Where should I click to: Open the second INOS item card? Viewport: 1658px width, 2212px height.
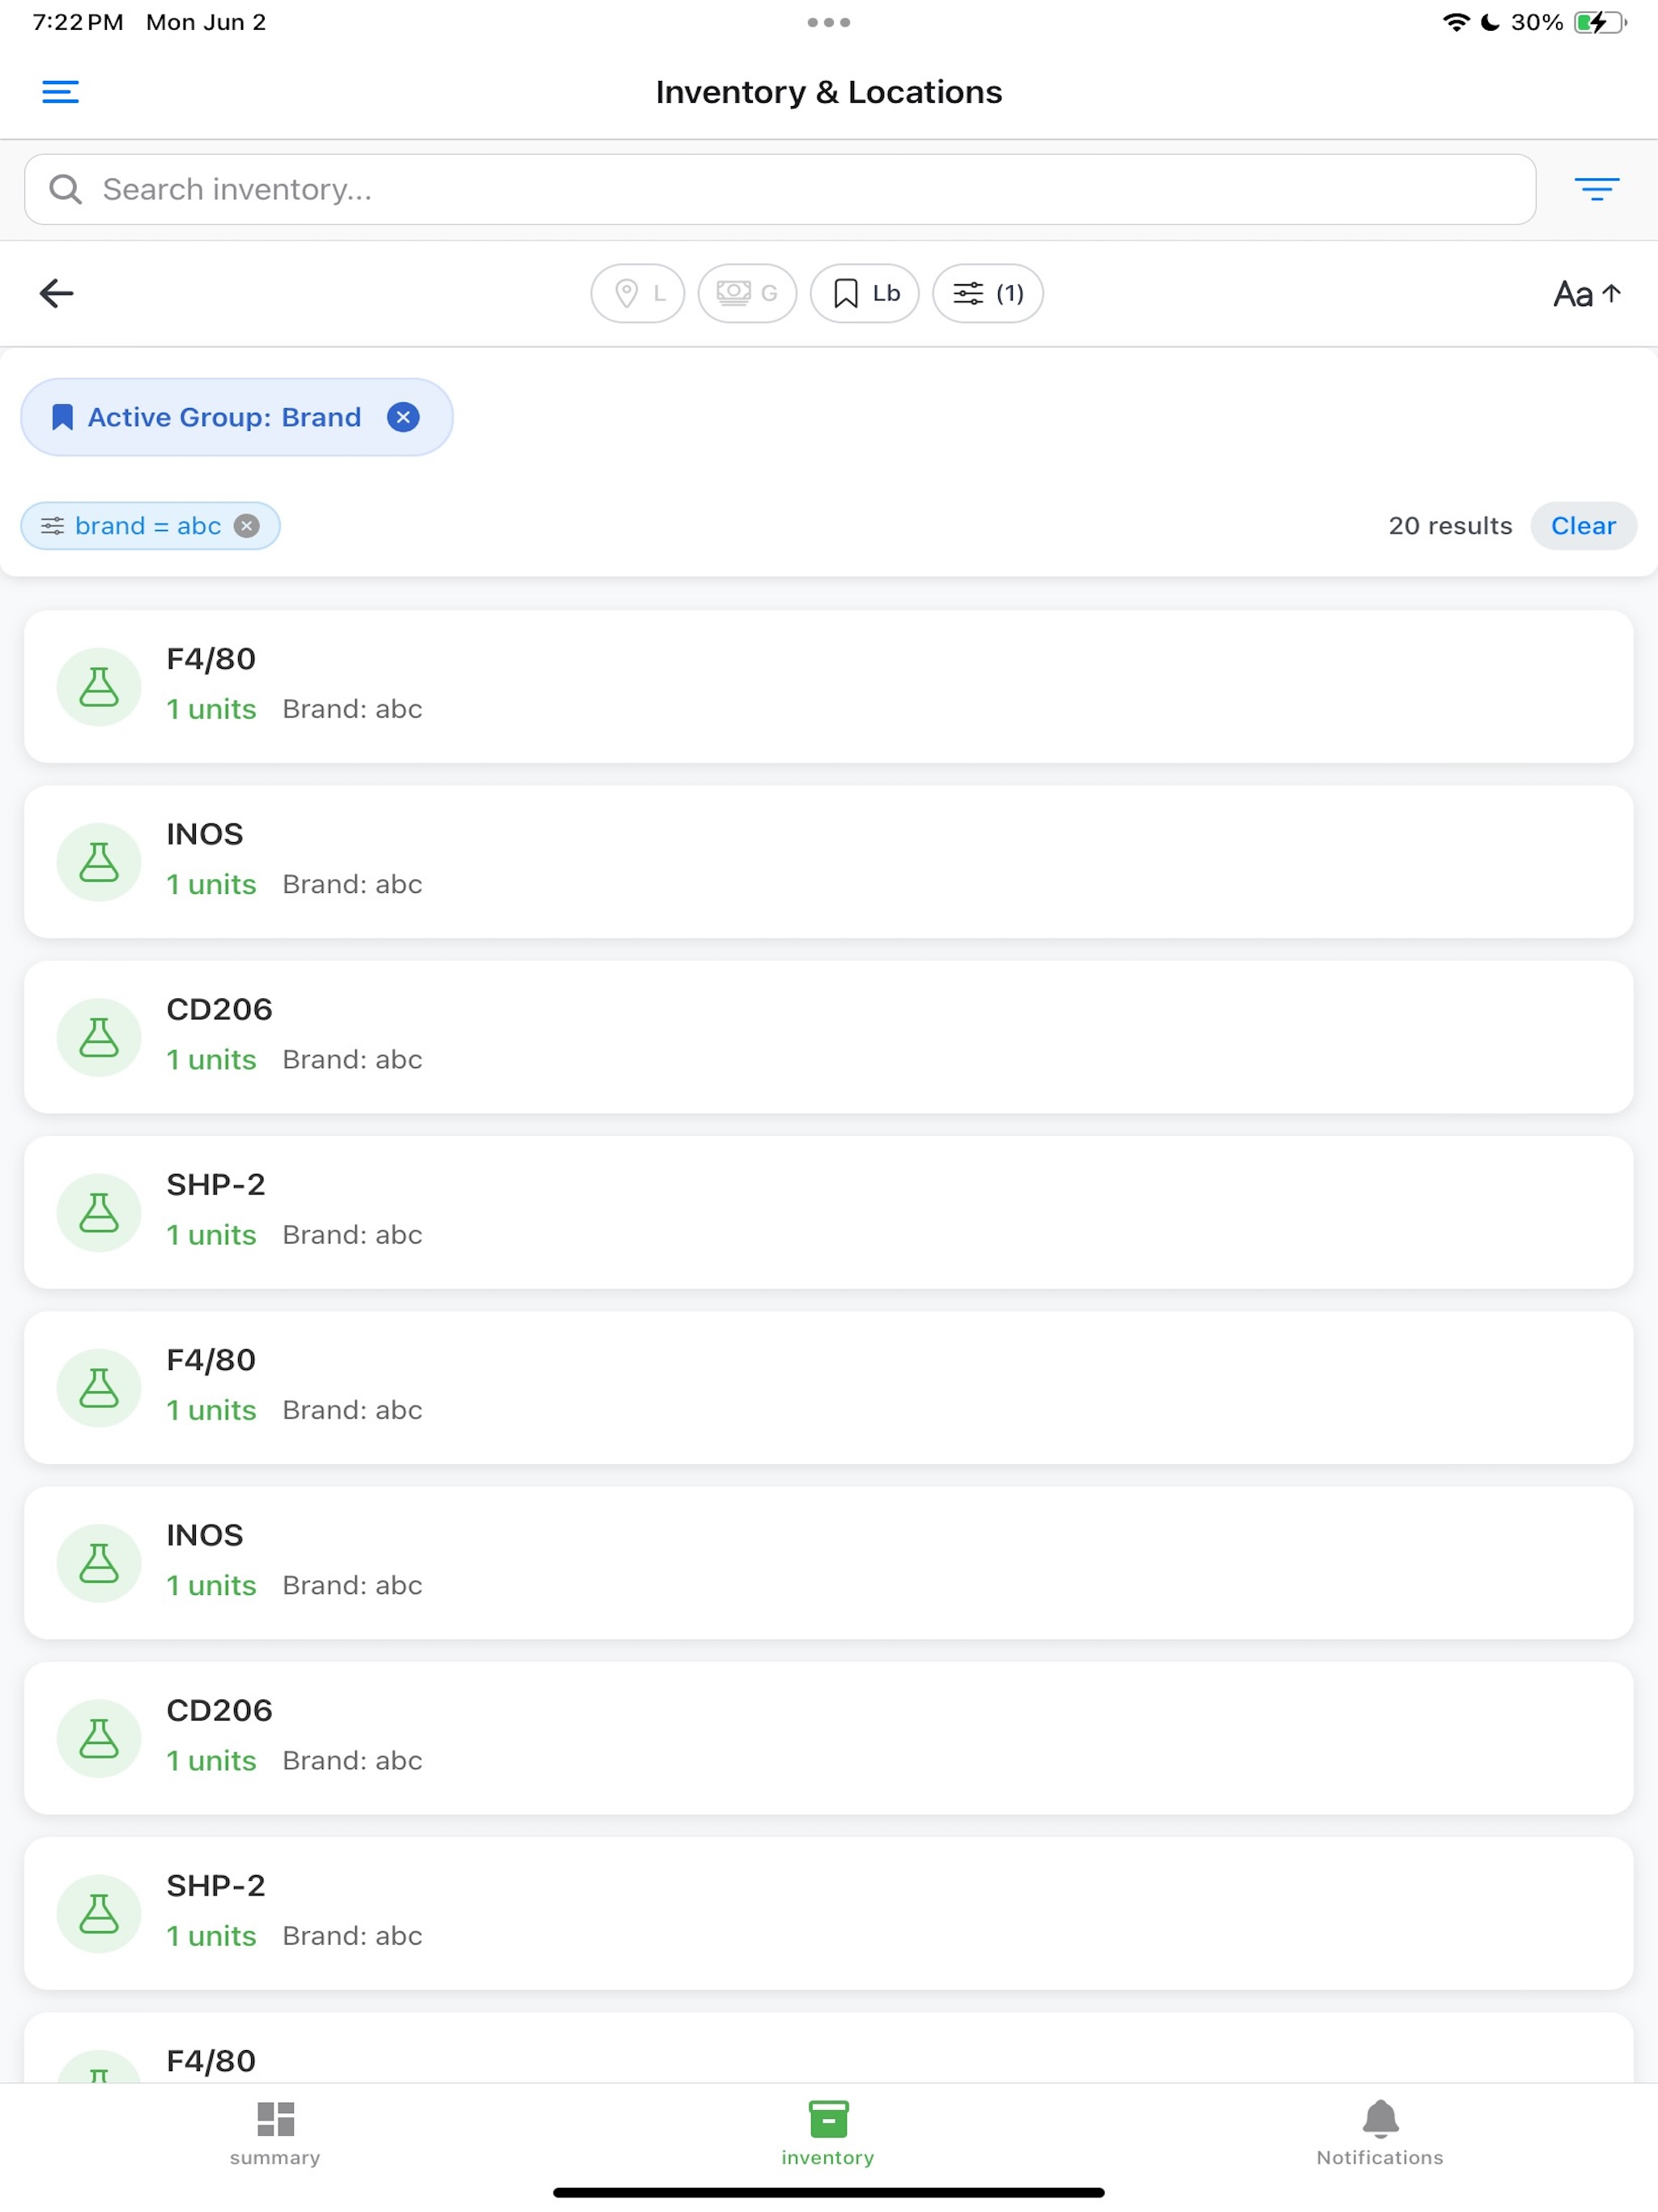point(829,1563)
